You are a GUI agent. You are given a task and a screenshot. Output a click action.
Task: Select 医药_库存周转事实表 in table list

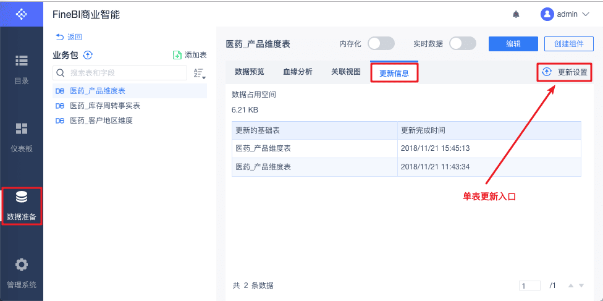[x=105, y=106]
